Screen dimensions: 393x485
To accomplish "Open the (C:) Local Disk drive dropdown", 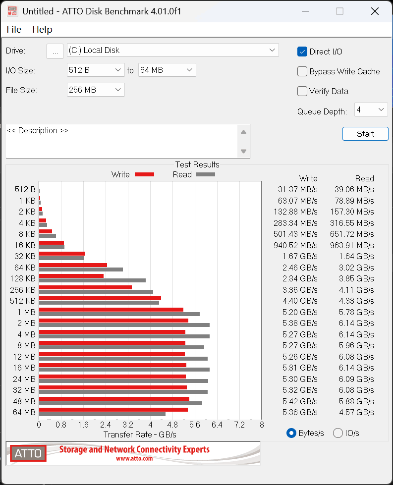I will tap(172, 50).
